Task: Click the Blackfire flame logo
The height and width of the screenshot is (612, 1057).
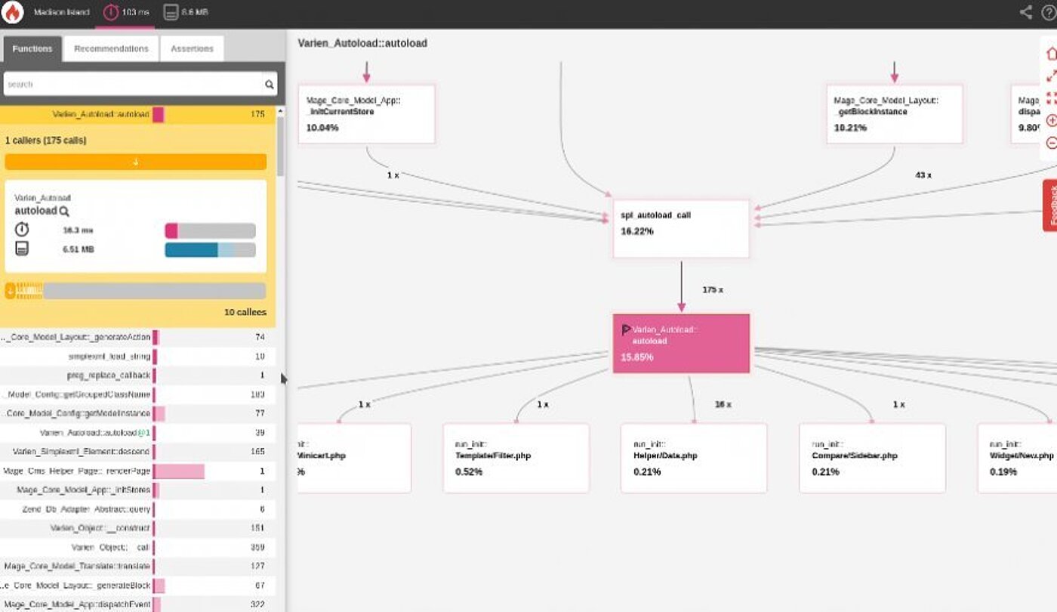Action: click(13, 12)
